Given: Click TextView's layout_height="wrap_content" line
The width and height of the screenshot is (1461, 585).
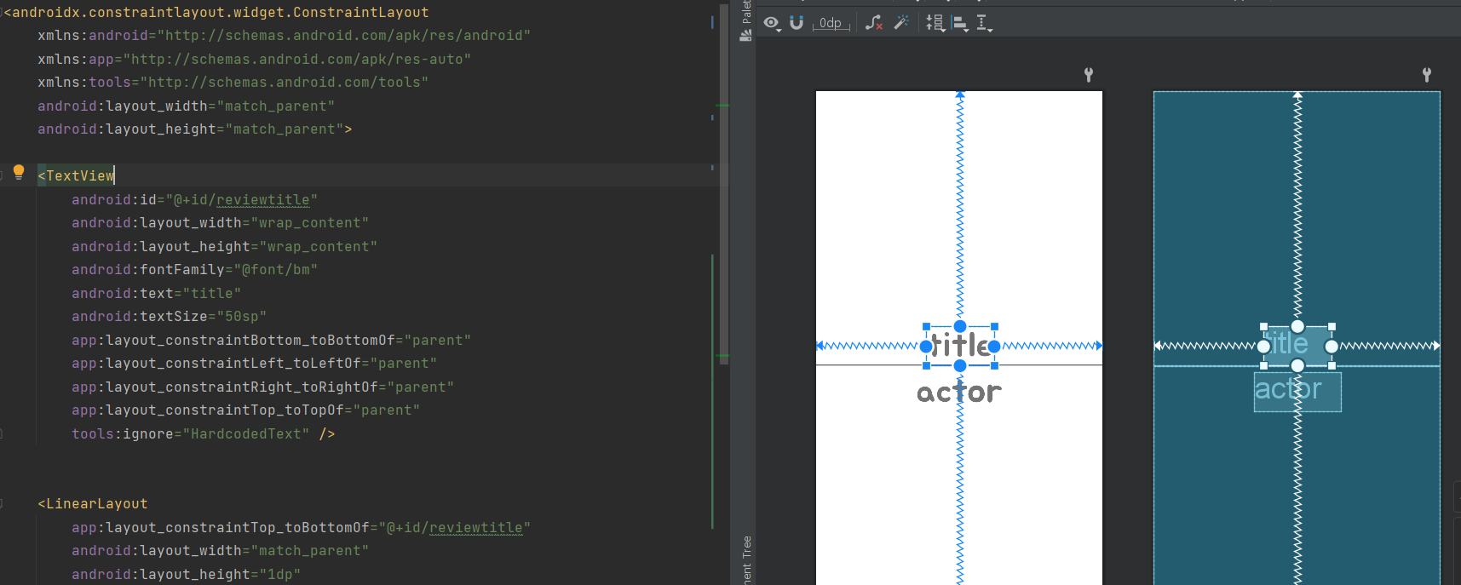Looking at the screenshot, I should point(224,246).
